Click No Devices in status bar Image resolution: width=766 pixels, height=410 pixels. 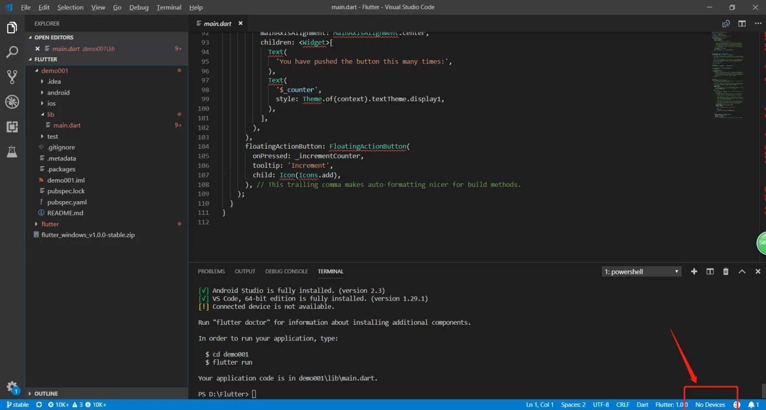710,405
